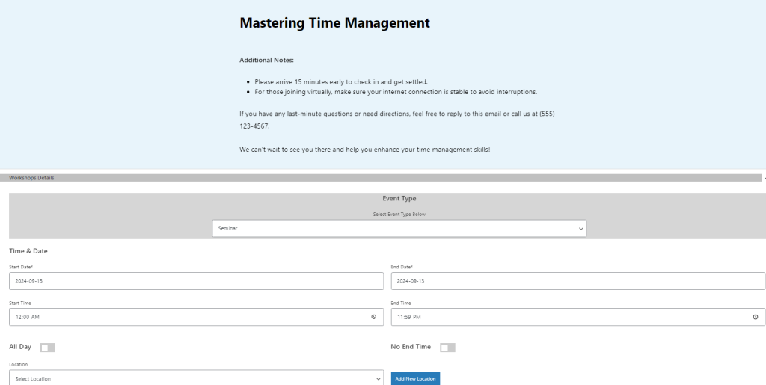Click the Mastering Time Management heading
This screenshot has width=766, height=385.
point(334,23)
